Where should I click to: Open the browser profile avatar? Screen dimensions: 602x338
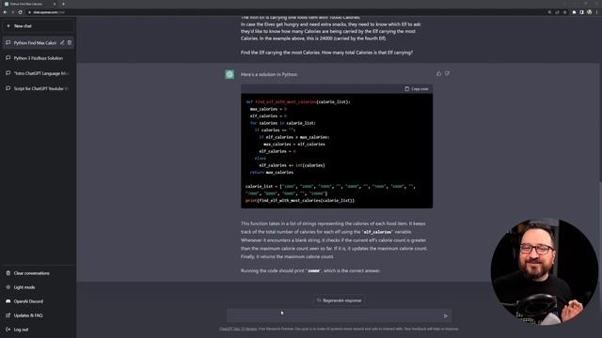590,12
